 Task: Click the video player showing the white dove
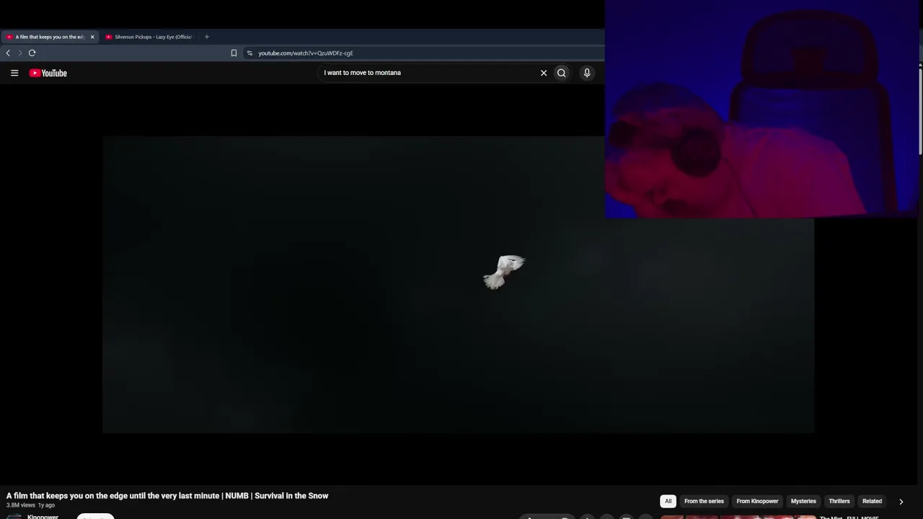tap(458, 285)
